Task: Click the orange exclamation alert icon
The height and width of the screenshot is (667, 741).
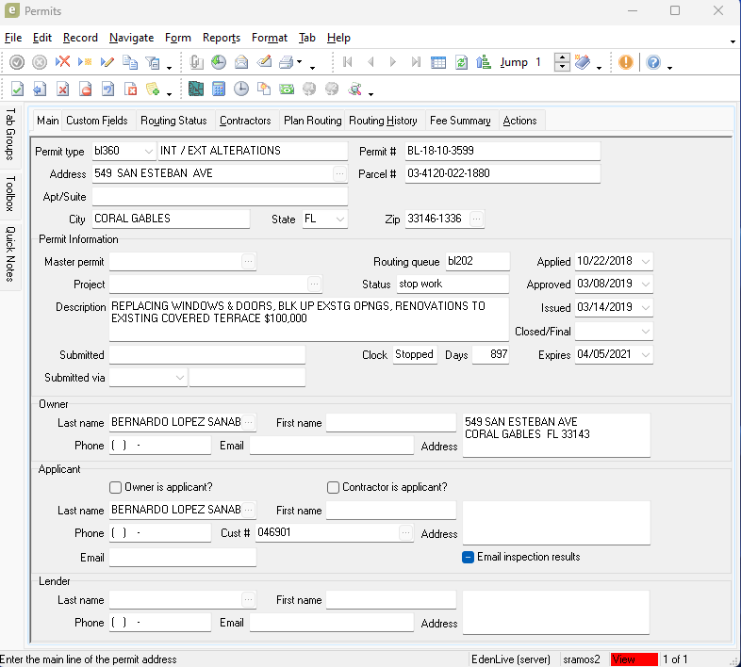Action: pyautogui.click(x=626, y=62)
